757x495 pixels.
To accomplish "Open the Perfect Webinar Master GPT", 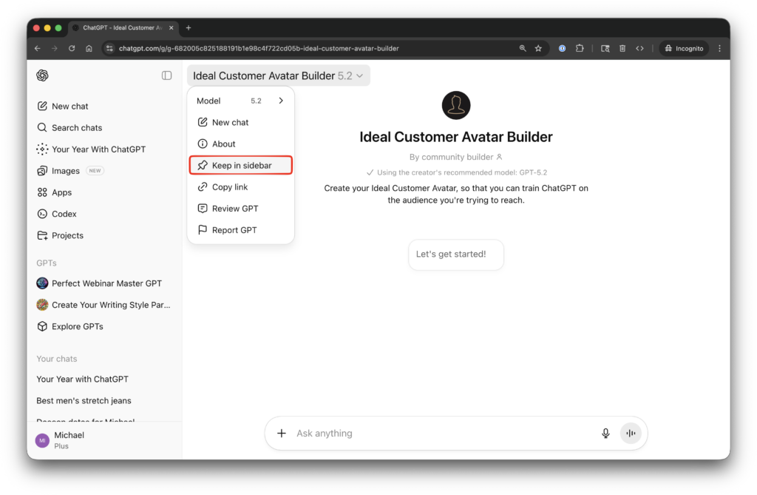I will pos(106,283).
